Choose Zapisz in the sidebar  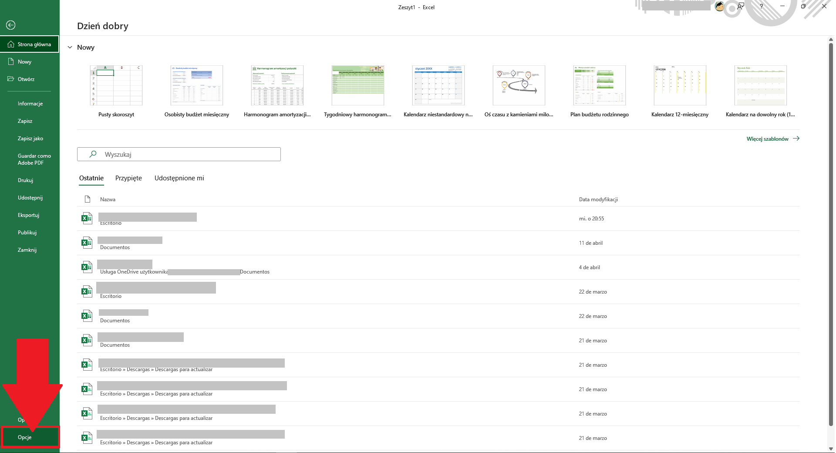(30, 121)
